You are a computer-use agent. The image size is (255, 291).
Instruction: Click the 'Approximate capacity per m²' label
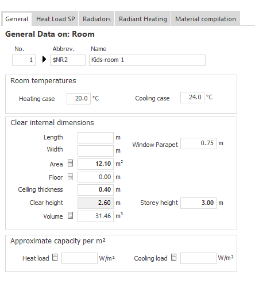tap(58, 241)
